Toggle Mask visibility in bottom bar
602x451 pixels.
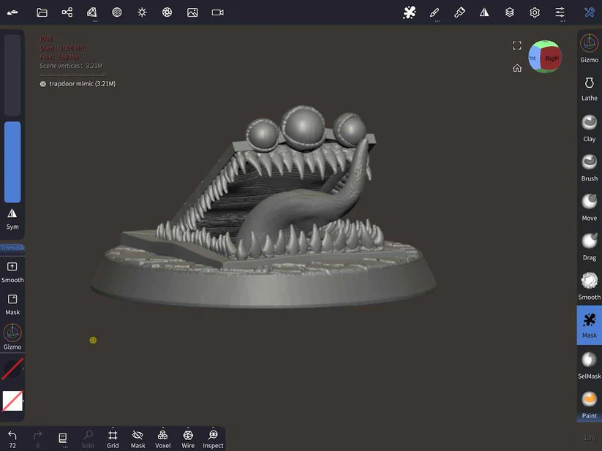coord(138,439)
